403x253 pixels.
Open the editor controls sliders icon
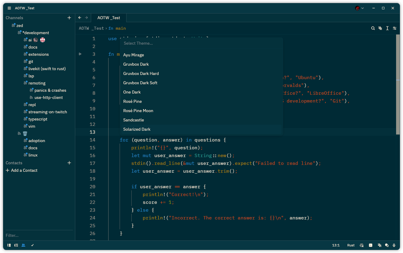pos(395,28)
